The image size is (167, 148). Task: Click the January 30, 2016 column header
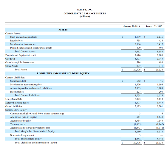132,26
